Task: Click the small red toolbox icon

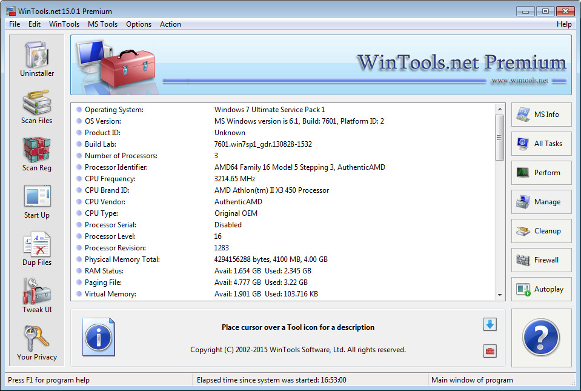Action: pos(490,350)
